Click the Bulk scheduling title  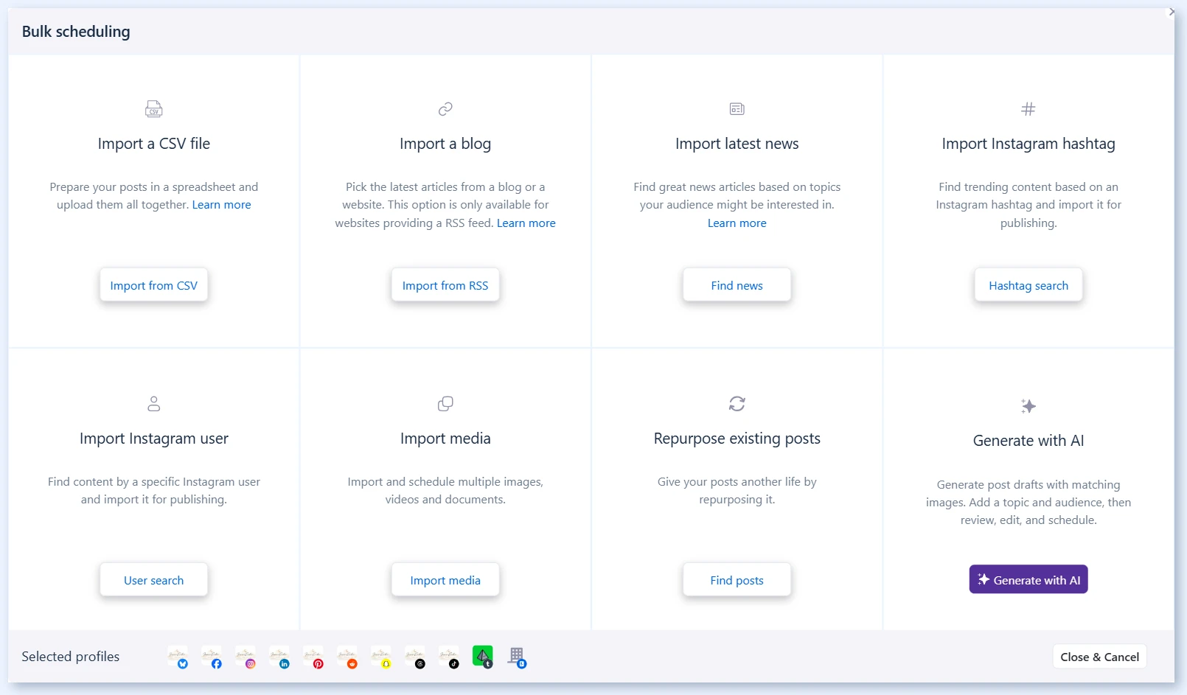(x=76, y=32)
